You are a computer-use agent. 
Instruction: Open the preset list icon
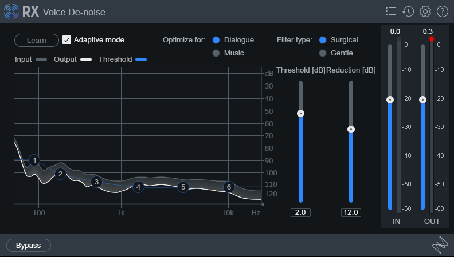point(391,11)
